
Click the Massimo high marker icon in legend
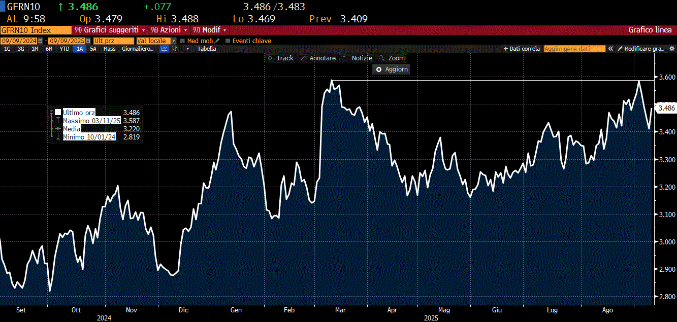(58, 121)
